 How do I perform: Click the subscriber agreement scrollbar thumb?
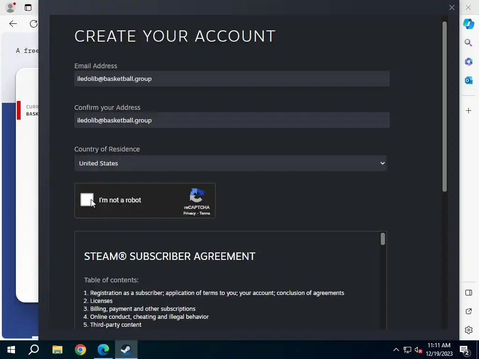tap(383, 239)
